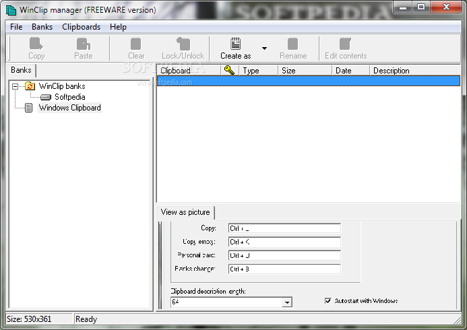The width and height of the screenshot is (467, 330).
Task: Click the Size: 530x361 status text
Action: (29, 319)
